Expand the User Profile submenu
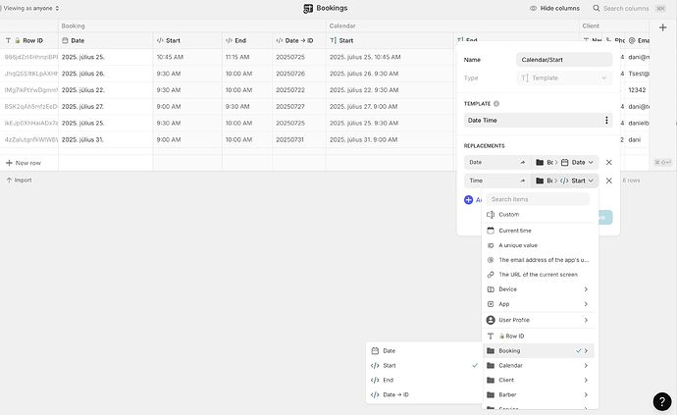The height and width of the screenshot is (415, 677). coord(540,320)
